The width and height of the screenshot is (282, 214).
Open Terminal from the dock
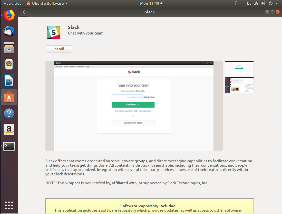click(9, 147)
